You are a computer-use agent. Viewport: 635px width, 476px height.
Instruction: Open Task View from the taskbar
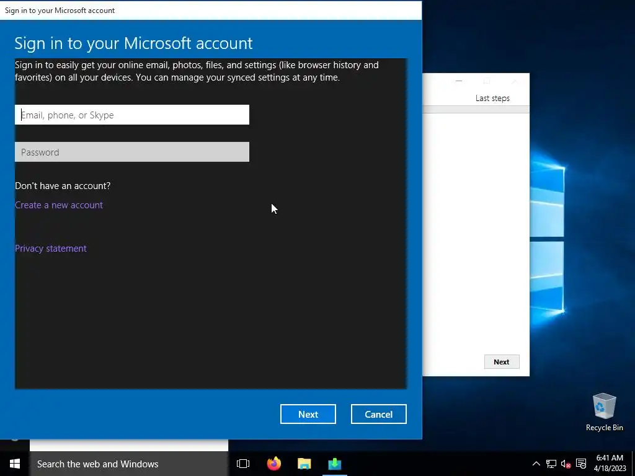coord(243,464)
